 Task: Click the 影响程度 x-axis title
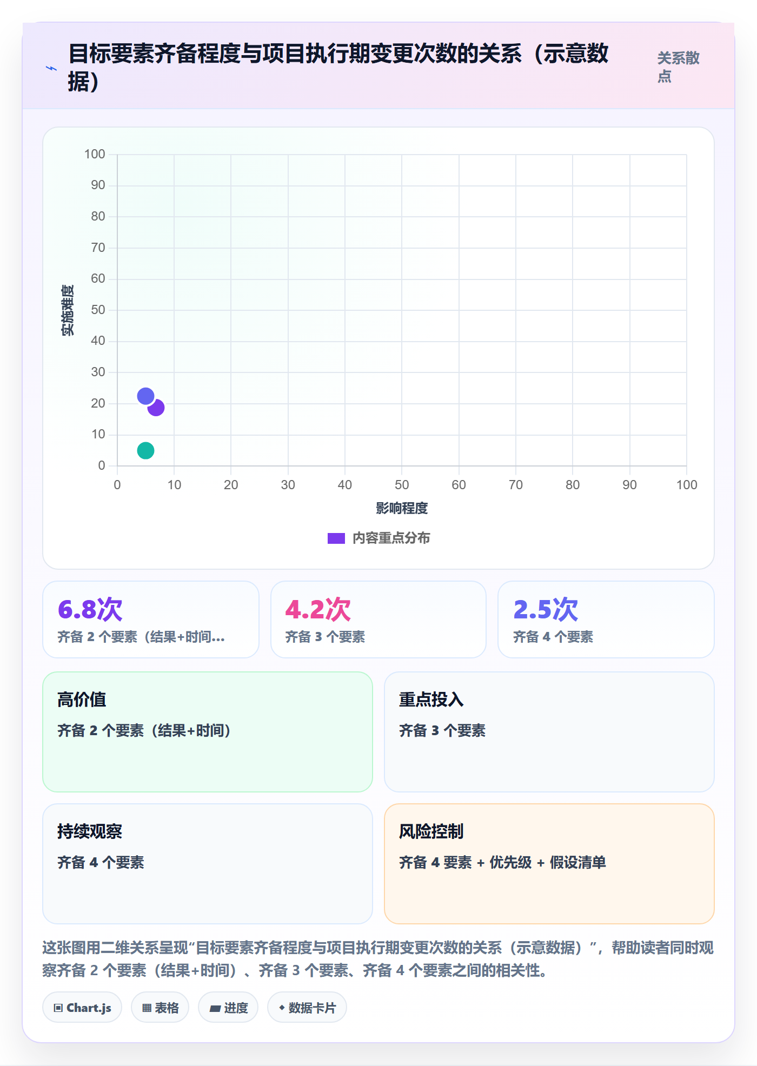click(x=402, y=508)
